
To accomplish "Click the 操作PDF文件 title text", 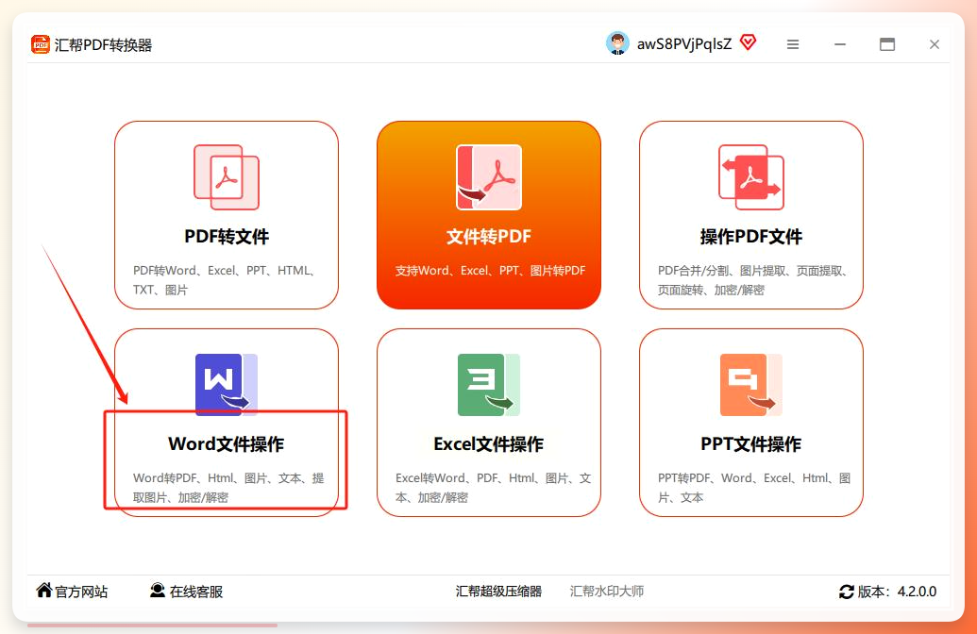I will pos(750,237).
